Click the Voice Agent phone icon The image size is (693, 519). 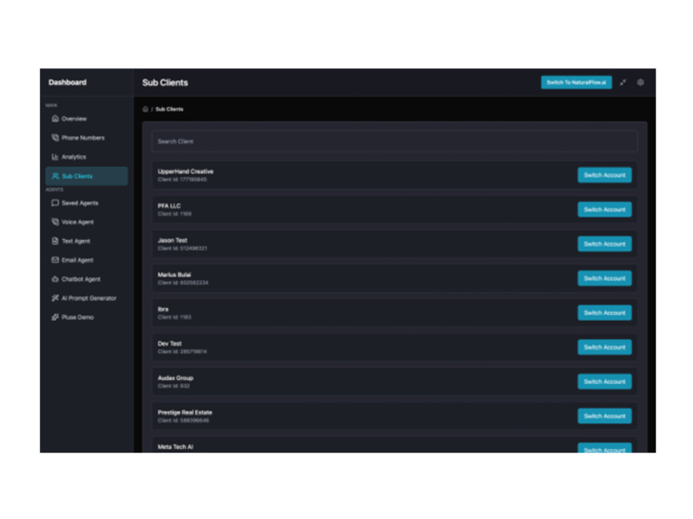point(55,221)
